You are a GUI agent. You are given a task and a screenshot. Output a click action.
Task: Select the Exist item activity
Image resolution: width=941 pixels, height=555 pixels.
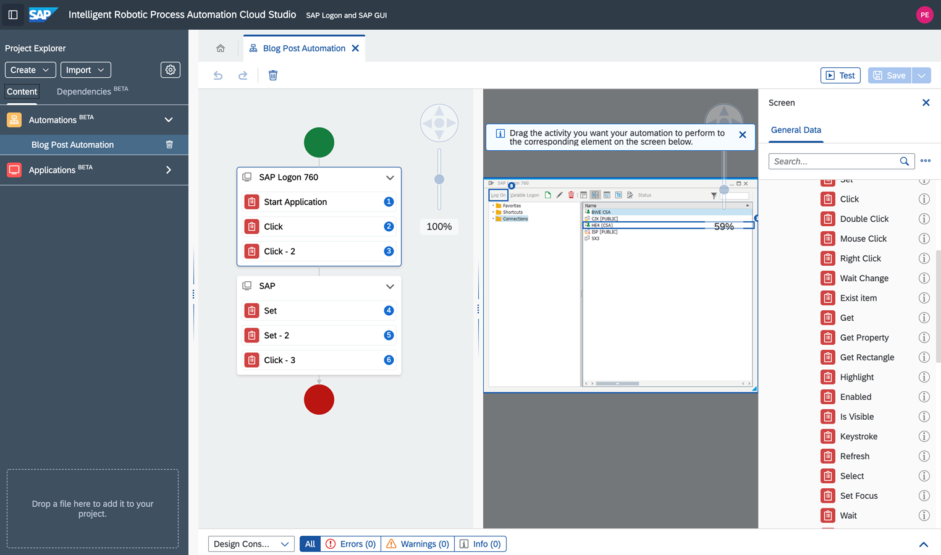pyautogui.click(x=858, y=298)
